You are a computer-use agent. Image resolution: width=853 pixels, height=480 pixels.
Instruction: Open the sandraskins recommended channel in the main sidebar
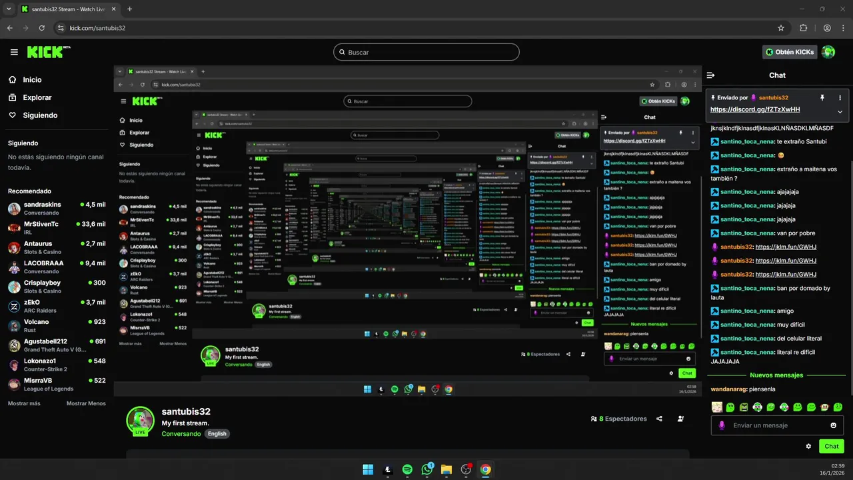[x=57, y=208]
